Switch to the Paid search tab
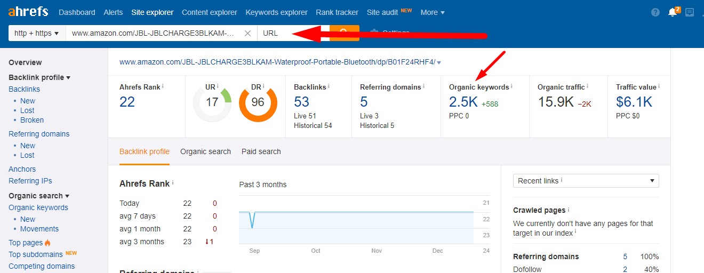The height and width of the screenshot is (273, 704). tap(261, 151)
